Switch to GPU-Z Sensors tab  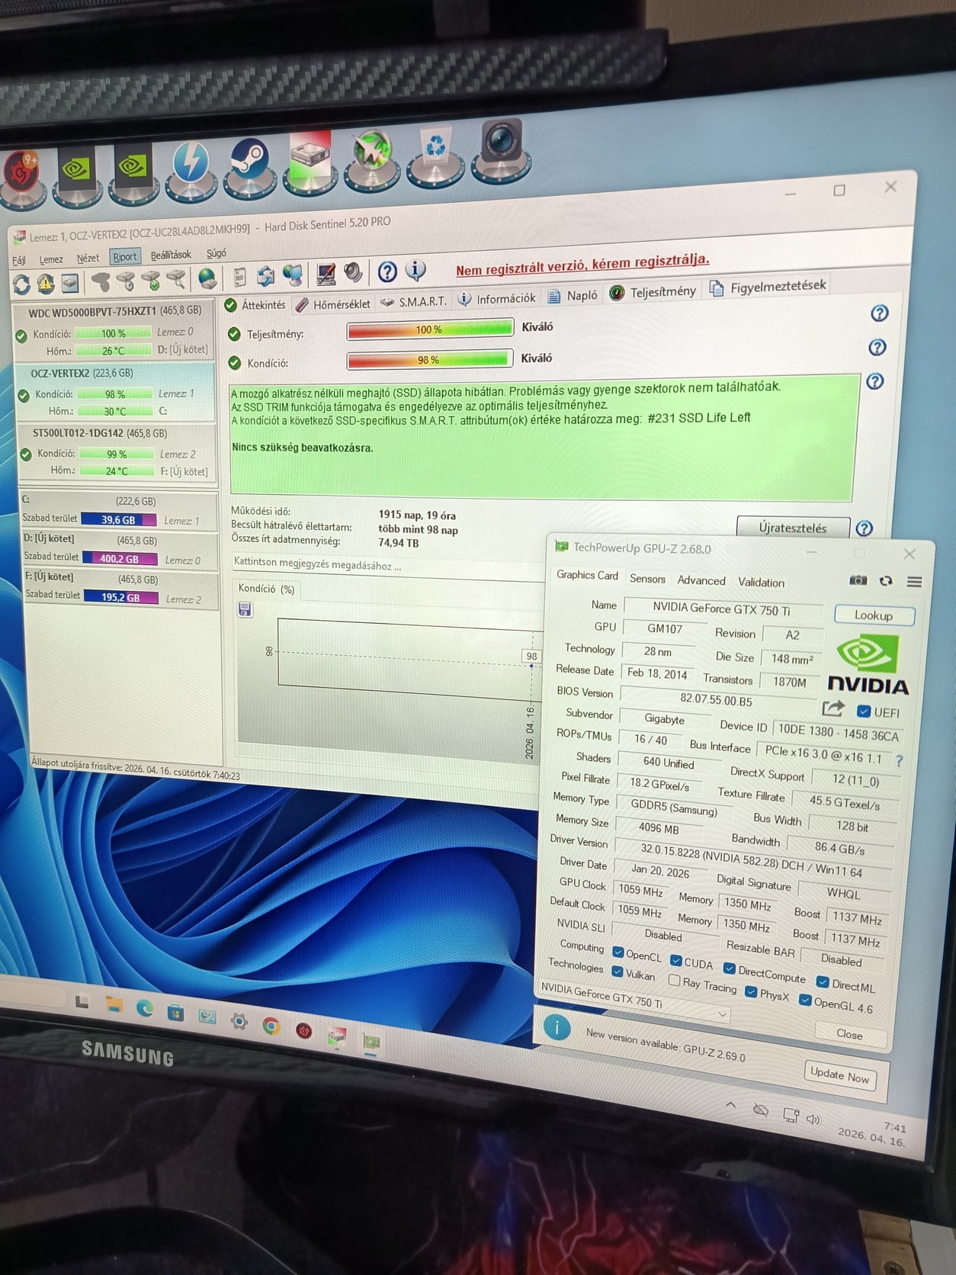pos(648,579)
